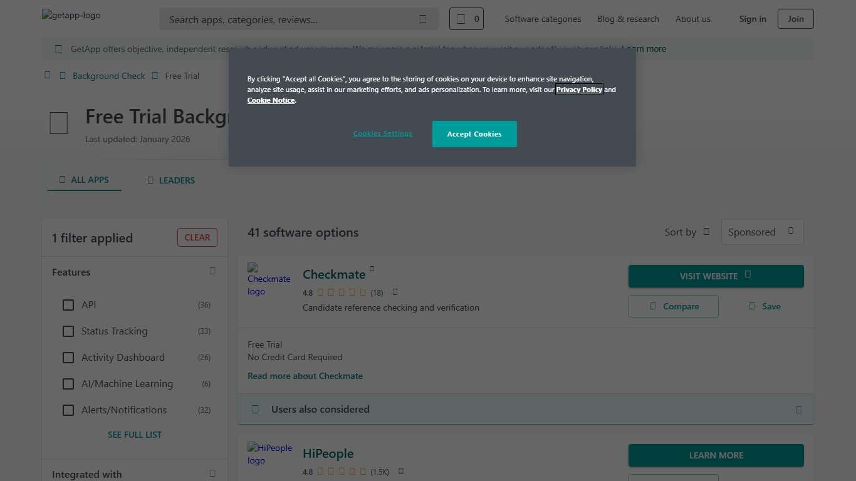
Task: Click the home icon in the breadcrumb
Action: [x=48, y=75]
